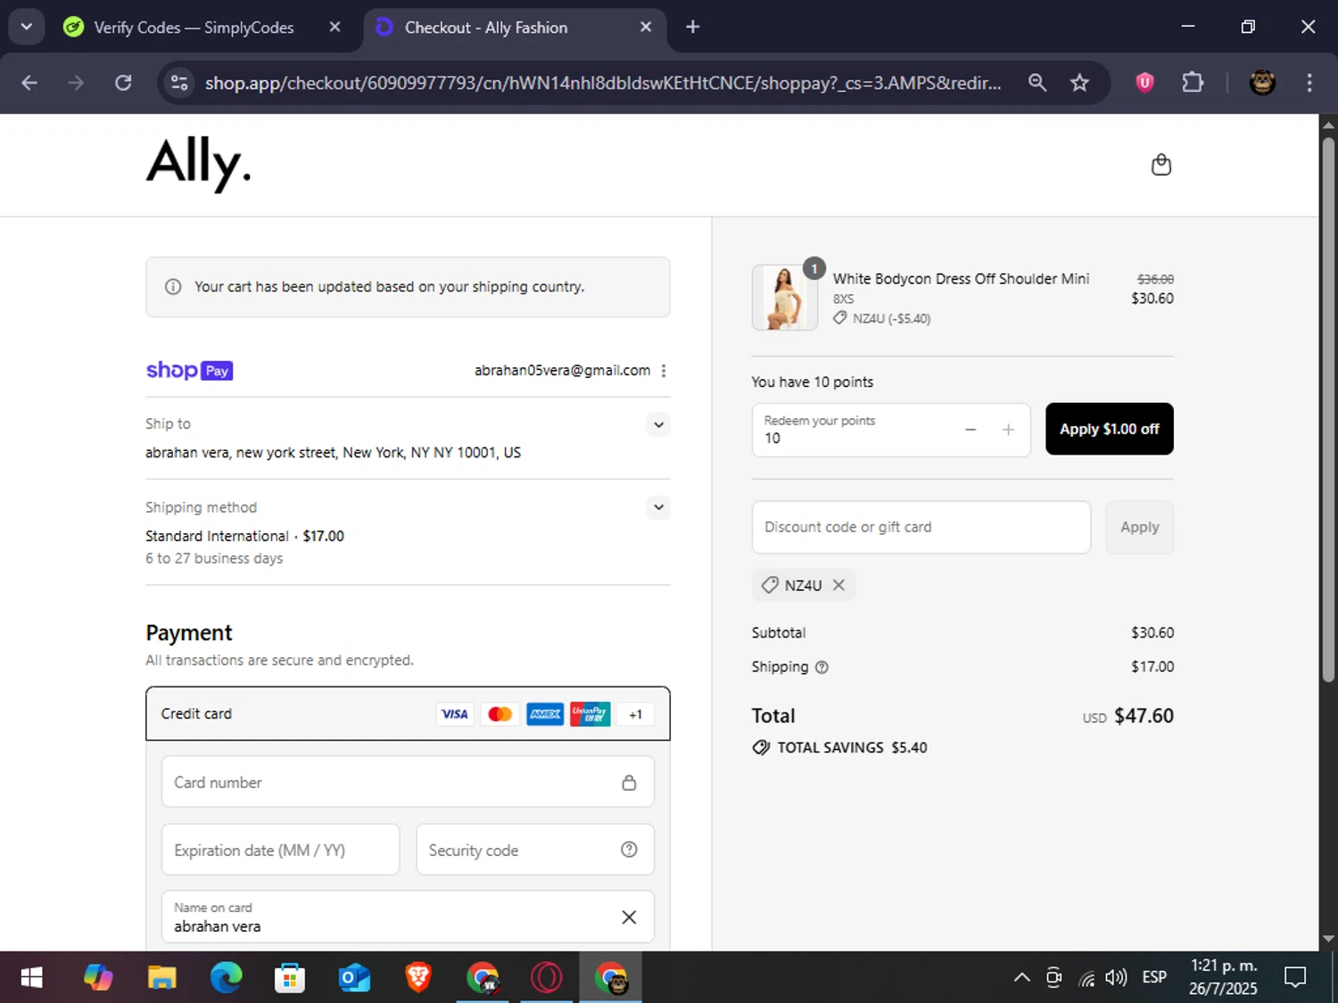Bookmark this page with star icon
The height and width of the screenshot is (1003, 1338).
pyautogui.click(x=1079, y=83)
